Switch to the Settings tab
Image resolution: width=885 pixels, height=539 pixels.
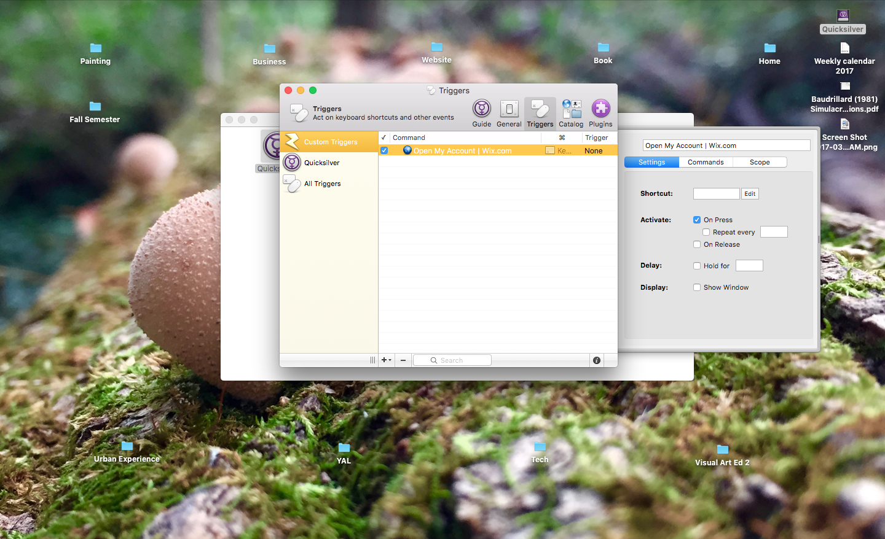click(651, 162)
